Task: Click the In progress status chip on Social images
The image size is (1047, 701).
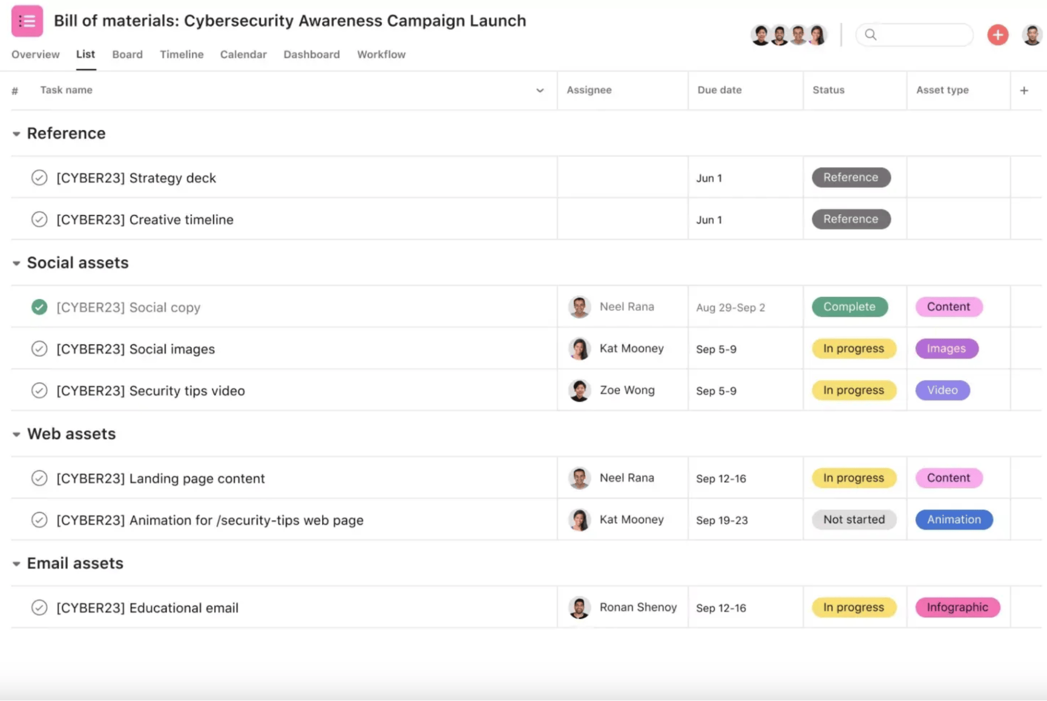Action: point(853,348)
